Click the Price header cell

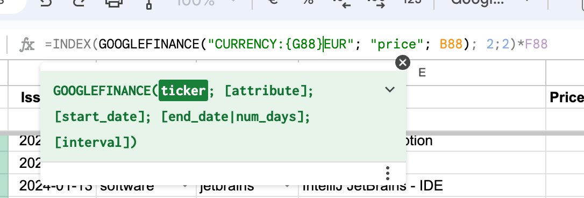click(x=565, y=97)
